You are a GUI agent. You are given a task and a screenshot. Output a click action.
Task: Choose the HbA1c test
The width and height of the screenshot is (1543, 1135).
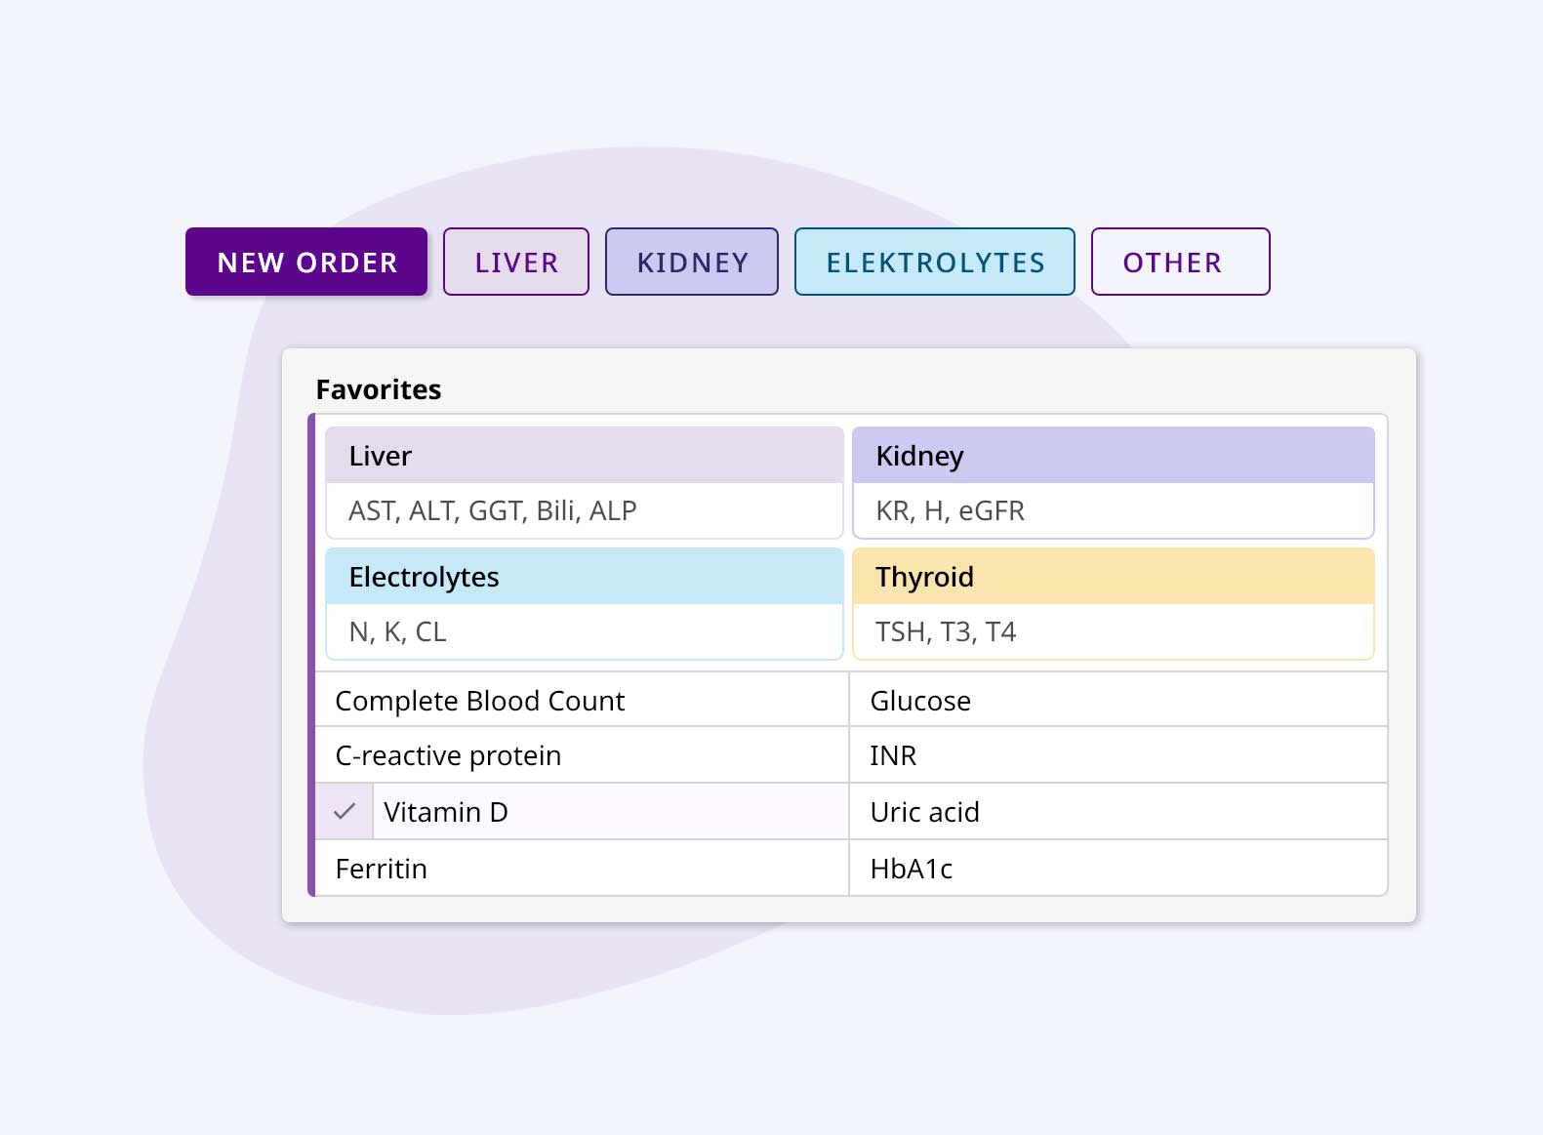(x=1117, y=868)
